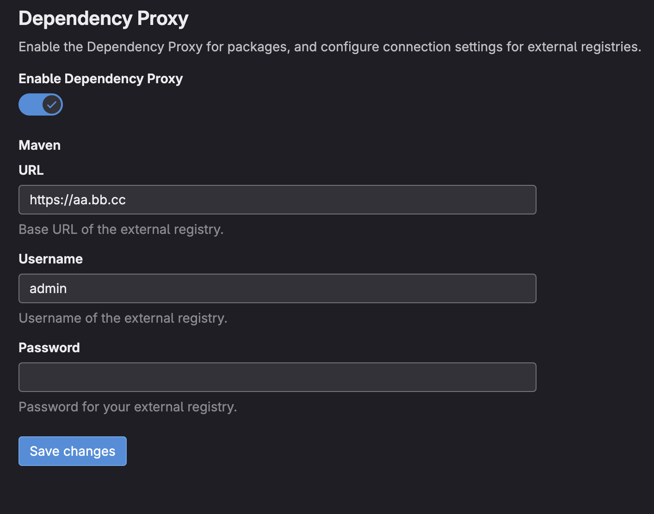Viewport: 654px width, 514px height.
Task: Click the Username field label
Action: tap(51, 259)
